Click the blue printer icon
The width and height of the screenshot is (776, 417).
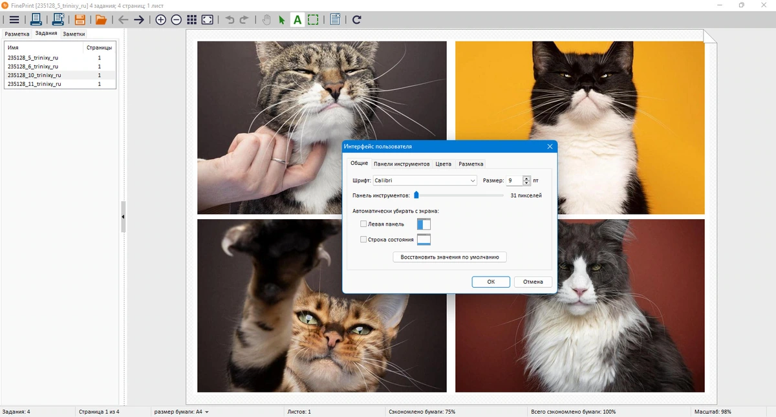tap(36, 19)
